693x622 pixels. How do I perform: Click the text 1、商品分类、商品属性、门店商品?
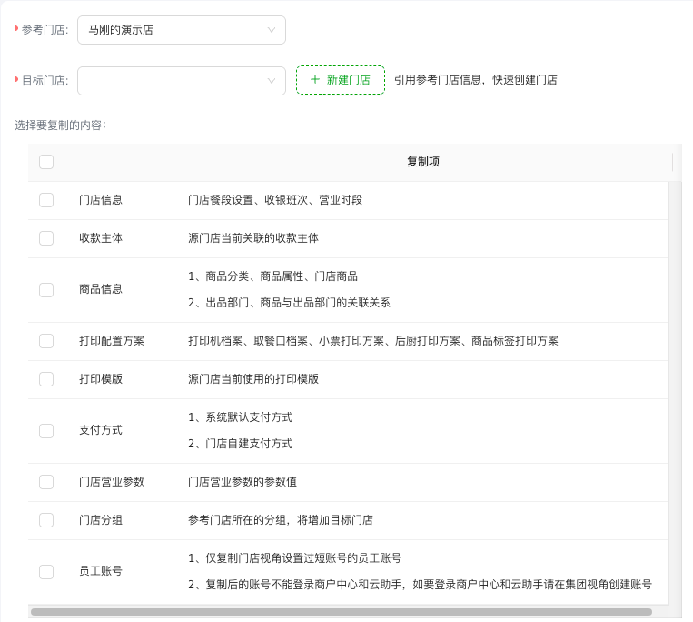click(x=272, y=276)
